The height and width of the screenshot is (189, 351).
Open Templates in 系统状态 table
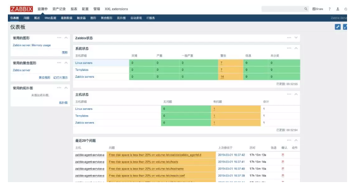click(82, 70)
